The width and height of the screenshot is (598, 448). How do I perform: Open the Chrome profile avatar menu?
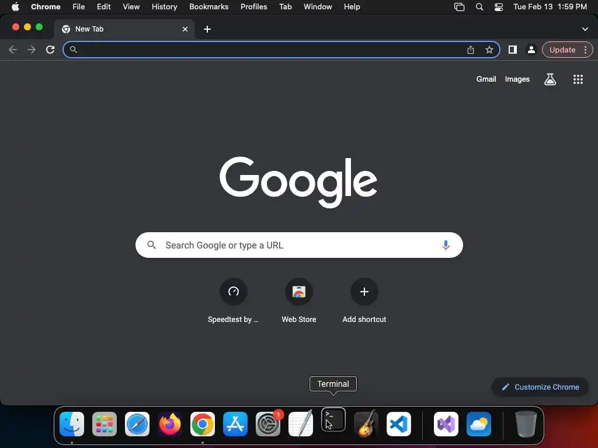click(531, 50)
